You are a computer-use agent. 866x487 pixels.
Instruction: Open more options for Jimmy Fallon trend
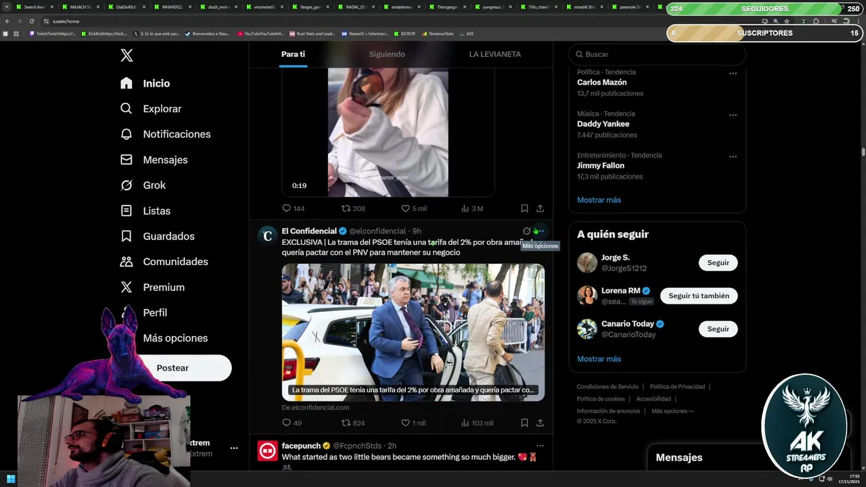(733, 156)
